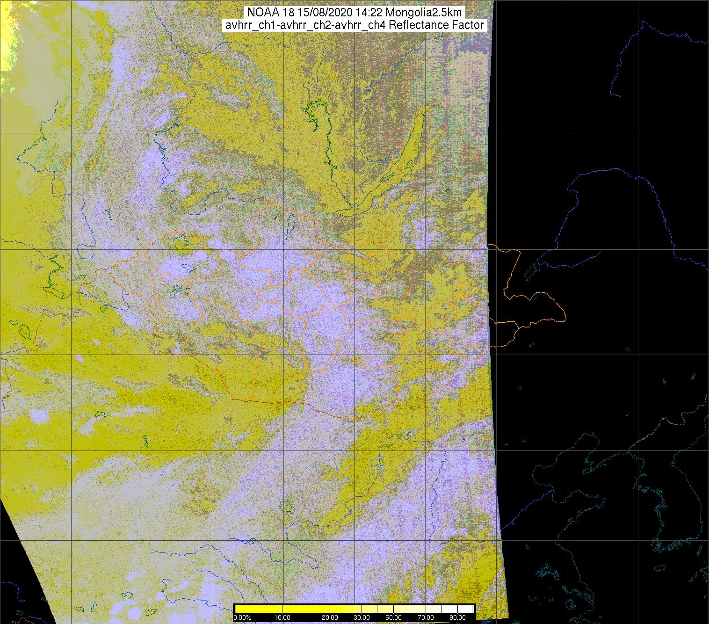This screenshot has height=624, width=709.
Task: Click the '90.00' colorbar label
Action: pos(457,617)
